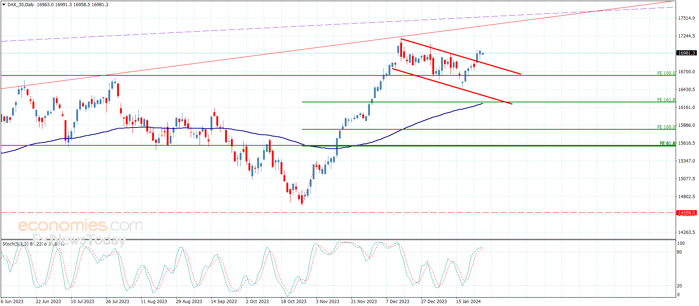The height and width of the screenshot is (306, 699).
Task: Click the stochastic 80 level label
Action: click(679, 252)
